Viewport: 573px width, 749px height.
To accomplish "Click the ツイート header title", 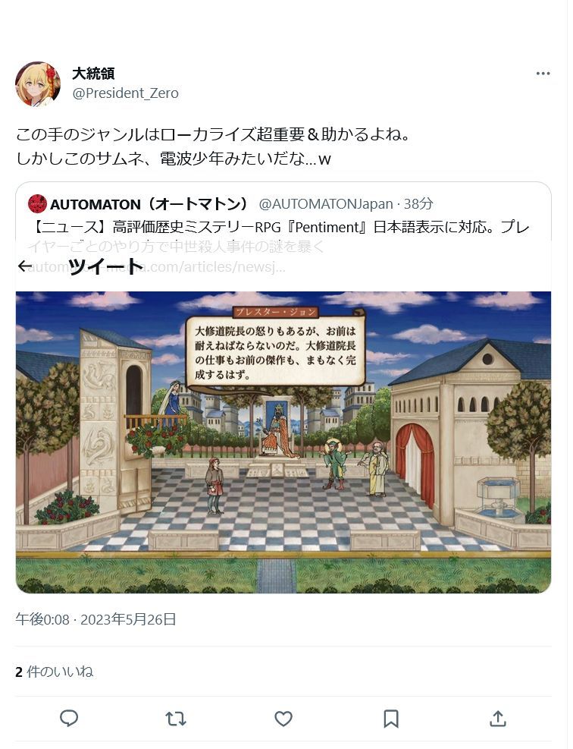I will tap(106, 266).
